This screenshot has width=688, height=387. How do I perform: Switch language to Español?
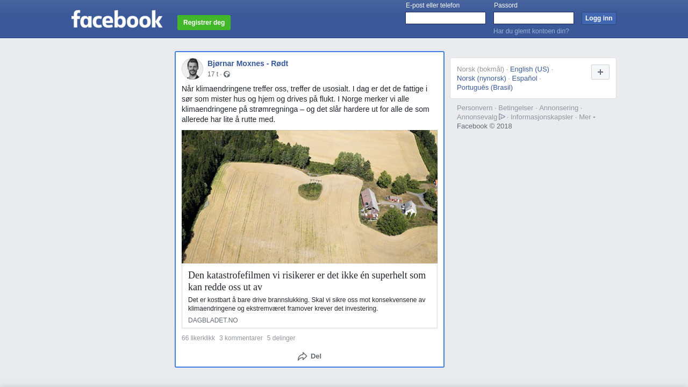[x=525, y=78]
